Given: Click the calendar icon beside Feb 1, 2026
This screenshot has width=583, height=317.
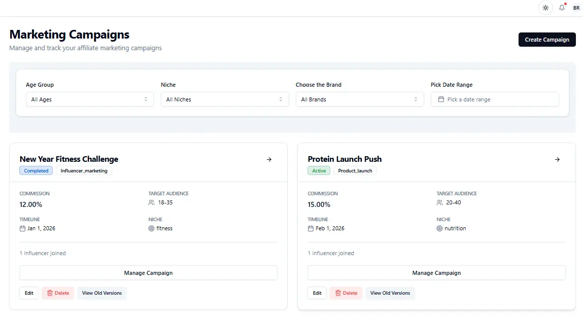Looking at the screenshot, I should 311,228.
